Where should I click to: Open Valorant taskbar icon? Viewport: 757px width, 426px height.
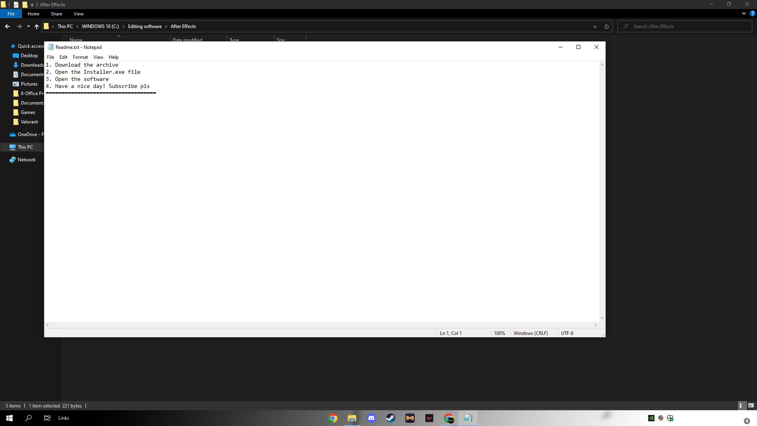pos(429,418)
